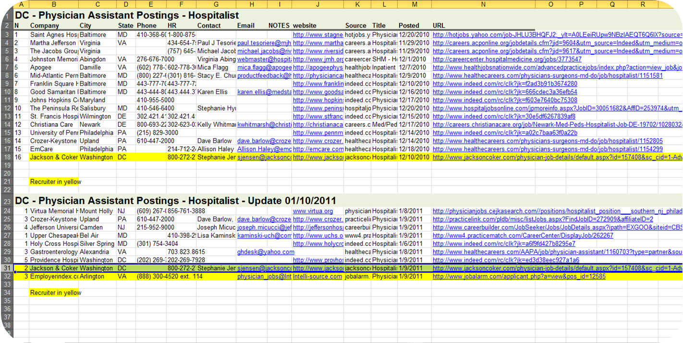Click the http://emcare.com website link
Viewport: 683px width, 343px height.
pos(317,149)
